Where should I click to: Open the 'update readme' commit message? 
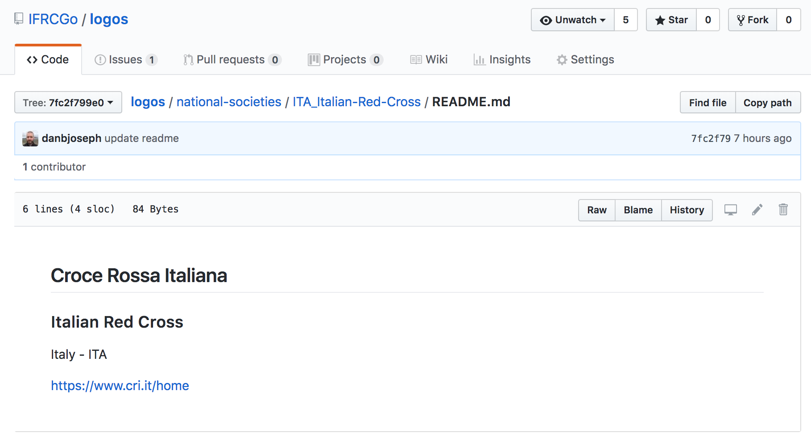(141, 138)
